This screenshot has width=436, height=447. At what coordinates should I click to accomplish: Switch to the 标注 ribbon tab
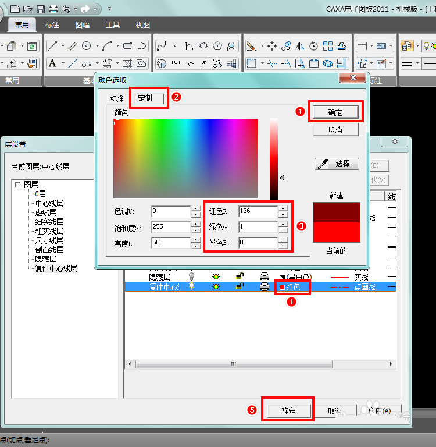(52, 25)
